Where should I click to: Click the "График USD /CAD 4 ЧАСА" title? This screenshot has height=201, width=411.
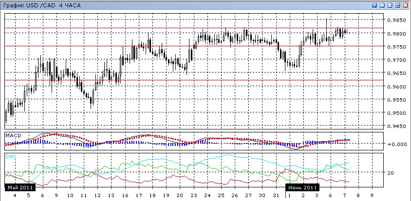tap(42, 5)
